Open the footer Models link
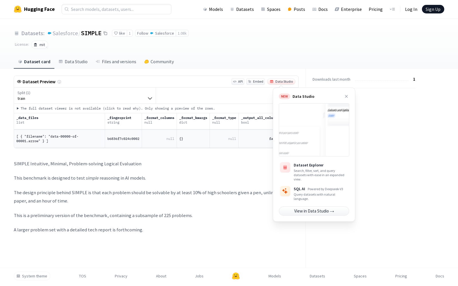This screenshot has height=286, width=458. point(275,276)
